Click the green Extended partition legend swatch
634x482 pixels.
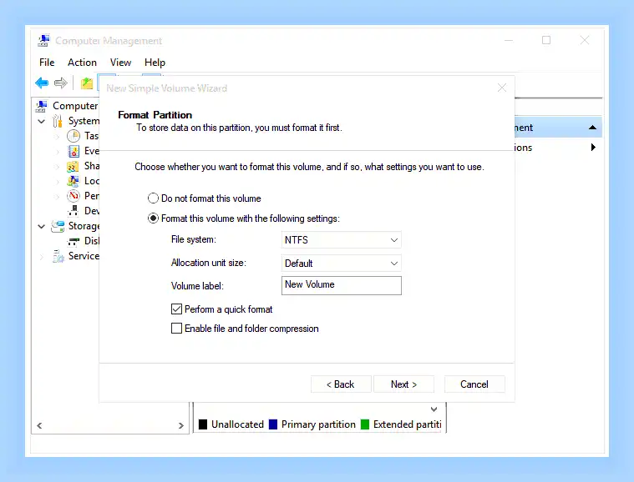365,424
